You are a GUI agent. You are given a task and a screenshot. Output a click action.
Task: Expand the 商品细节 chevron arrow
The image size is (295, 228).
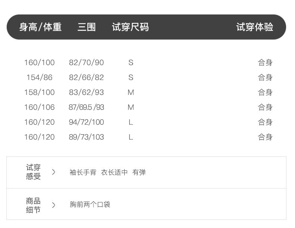(54, 205)
